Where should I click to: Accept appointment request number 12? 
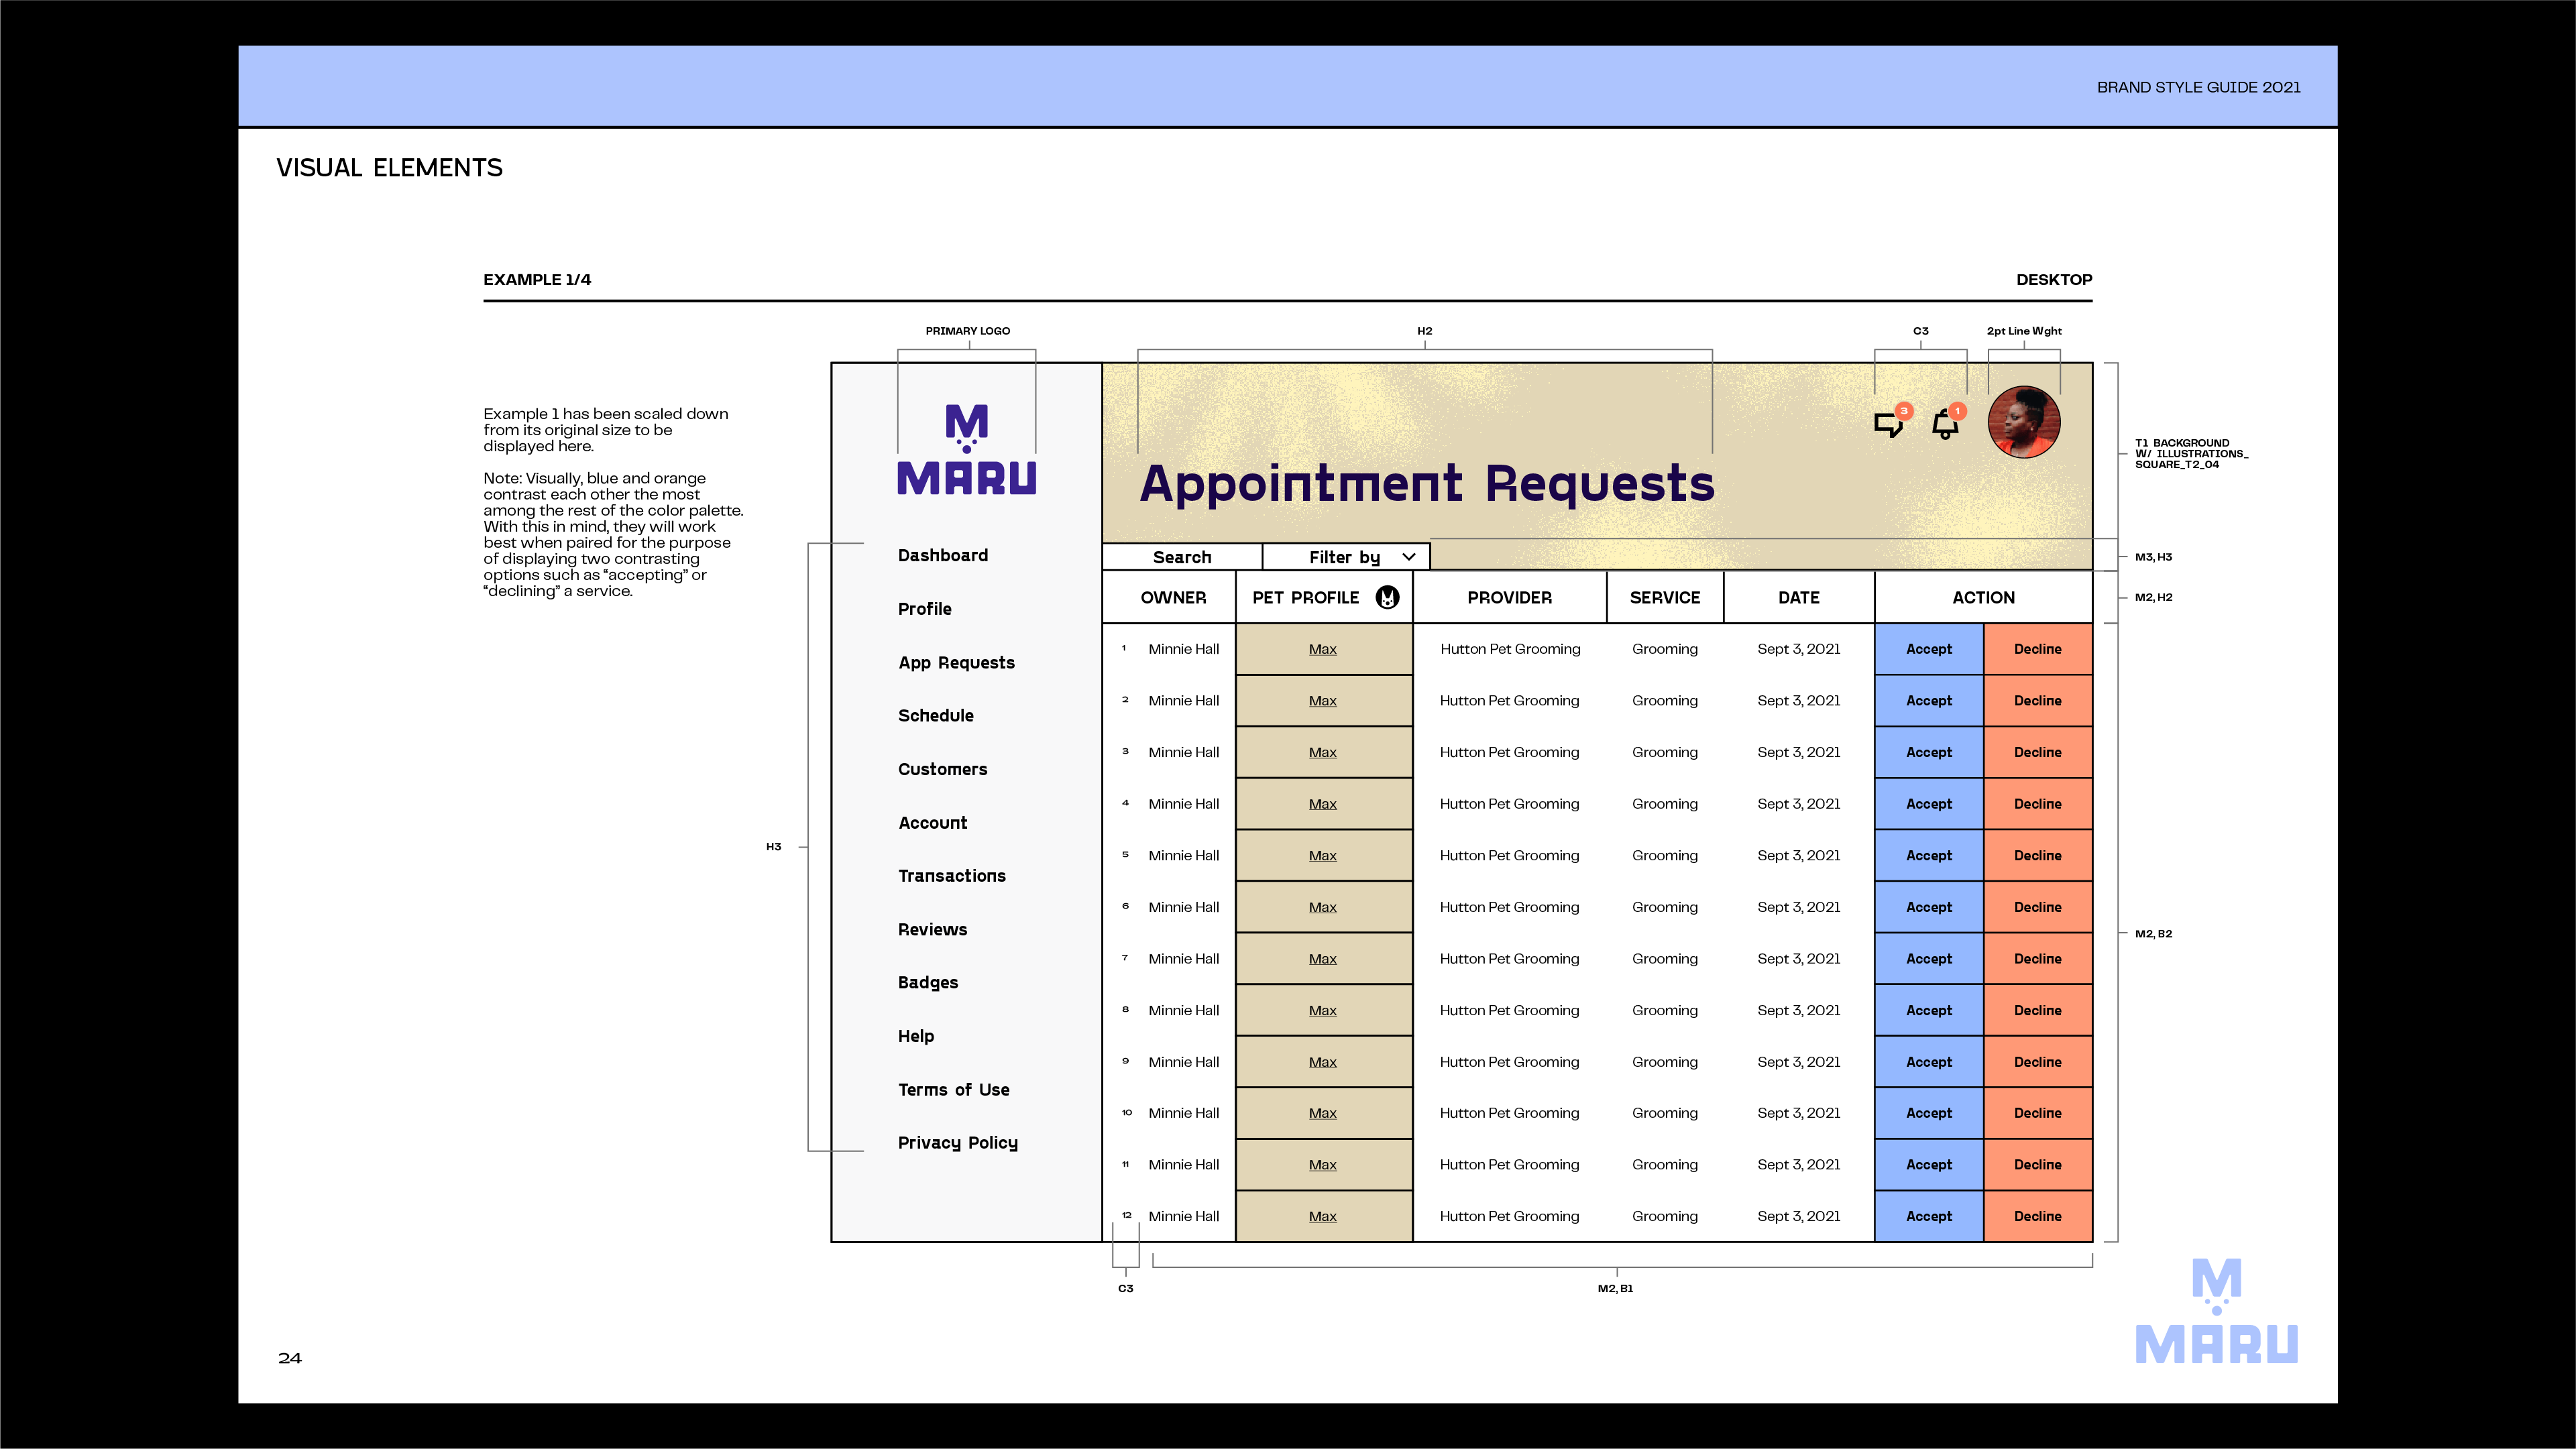[1928, 1216]
